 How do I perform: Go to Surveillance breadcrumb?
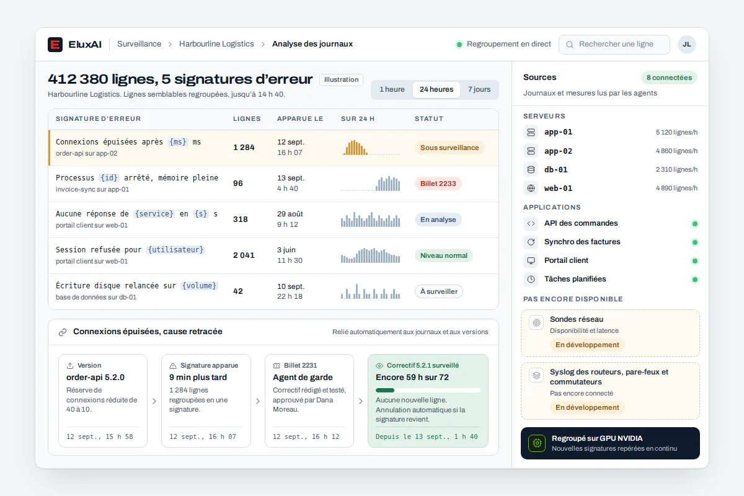coord(139,44)
